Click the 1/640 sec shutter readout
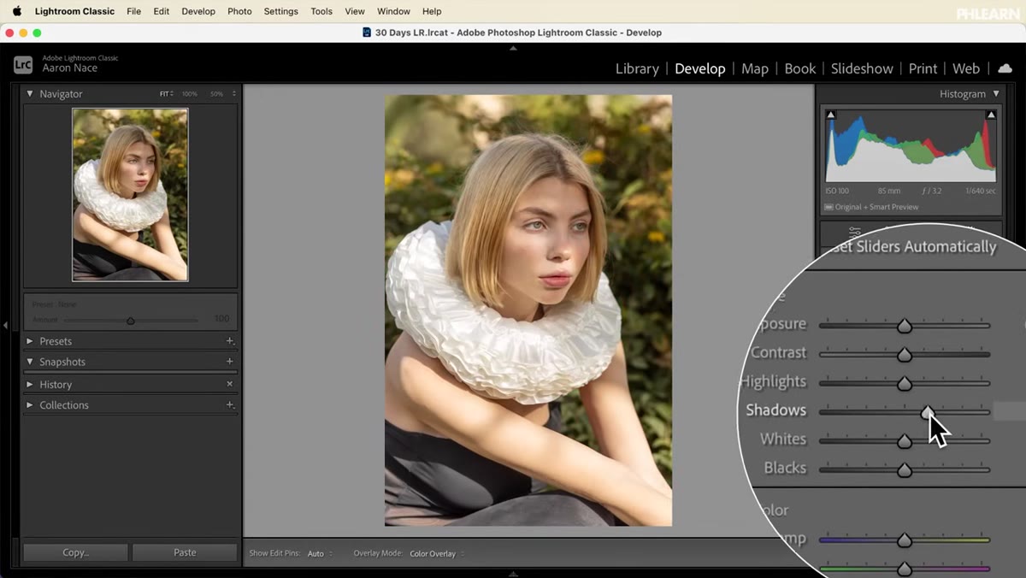The height and width of the screenshot is (578, 1026). point(979,192)
